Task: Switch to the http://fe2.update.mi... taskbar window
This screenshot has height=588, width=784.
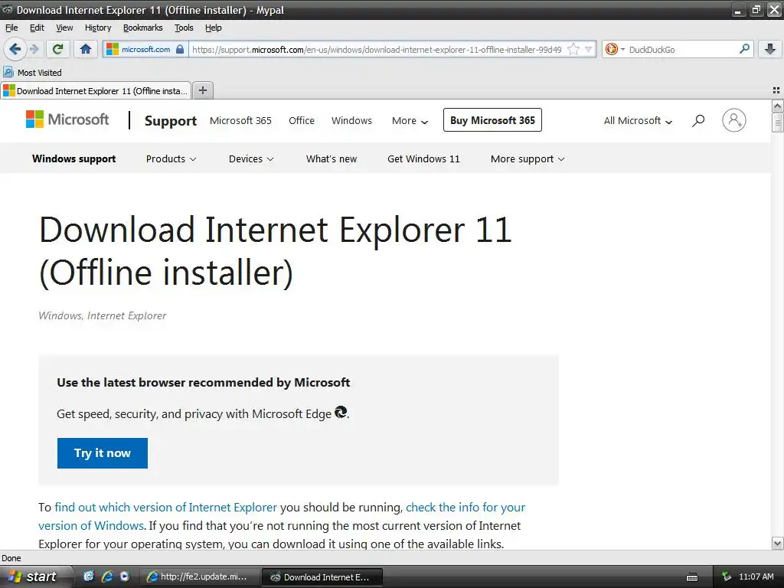Action: [x=198, y=577]
